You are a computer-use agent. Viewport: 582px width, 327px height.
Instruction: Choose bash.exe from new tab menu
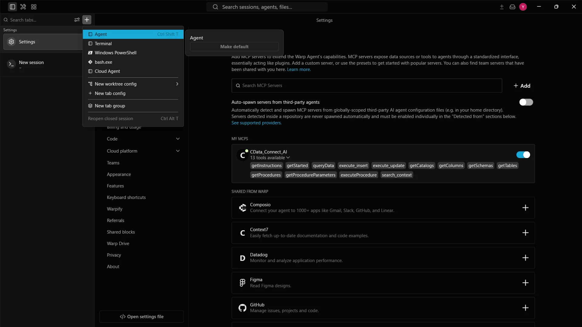[x=133, y=62]
